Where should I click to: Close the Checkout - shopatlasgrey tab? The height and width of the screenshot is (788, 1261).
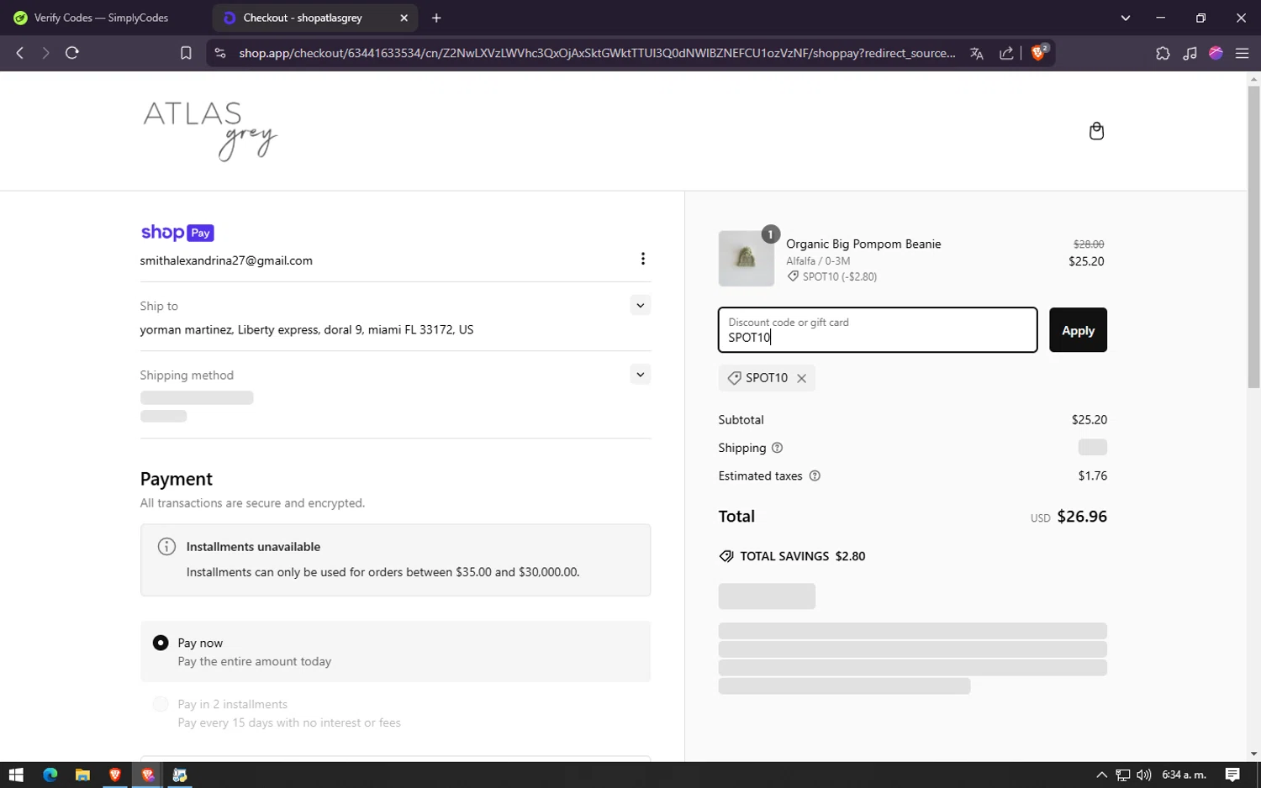(404, 18)
